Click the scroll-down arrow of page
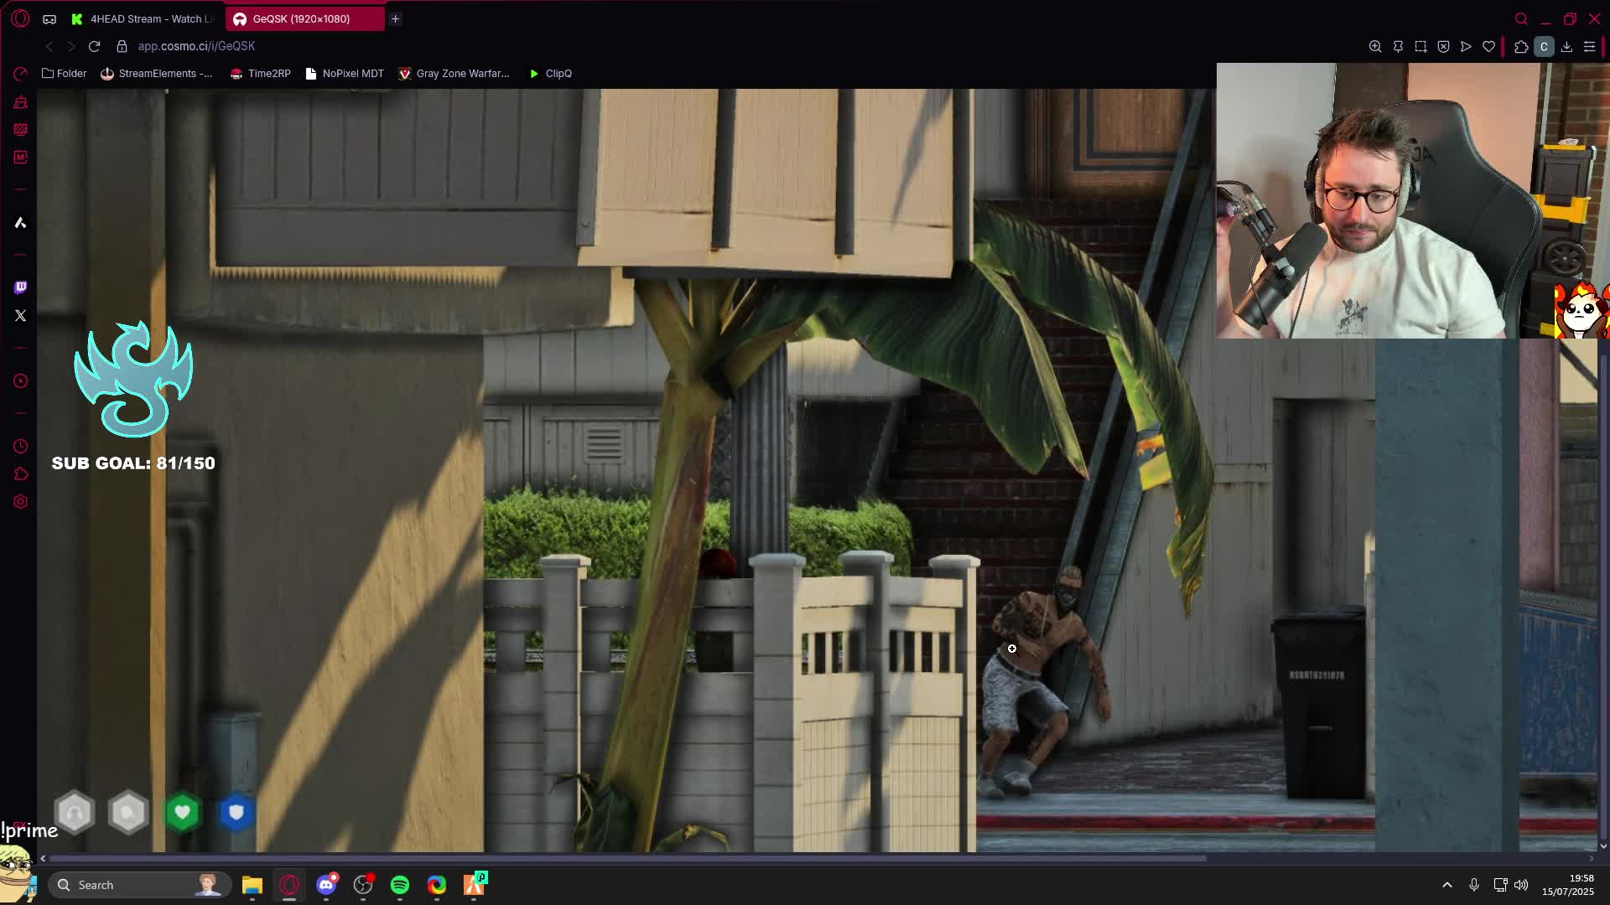Screen dimensions: 1610x905 pos(1603,846)
